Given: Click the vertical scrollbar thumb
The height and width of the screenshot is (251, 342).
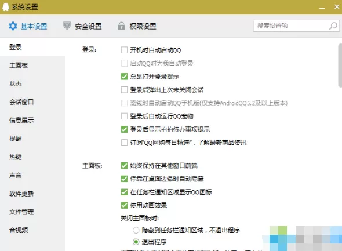Looking at the screenshot, I should [x=340, y=66].
